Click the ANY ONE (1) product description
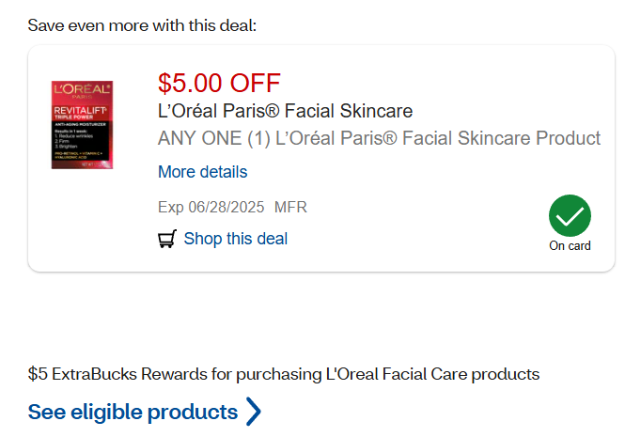625x437 pixels. click(379, 139)
